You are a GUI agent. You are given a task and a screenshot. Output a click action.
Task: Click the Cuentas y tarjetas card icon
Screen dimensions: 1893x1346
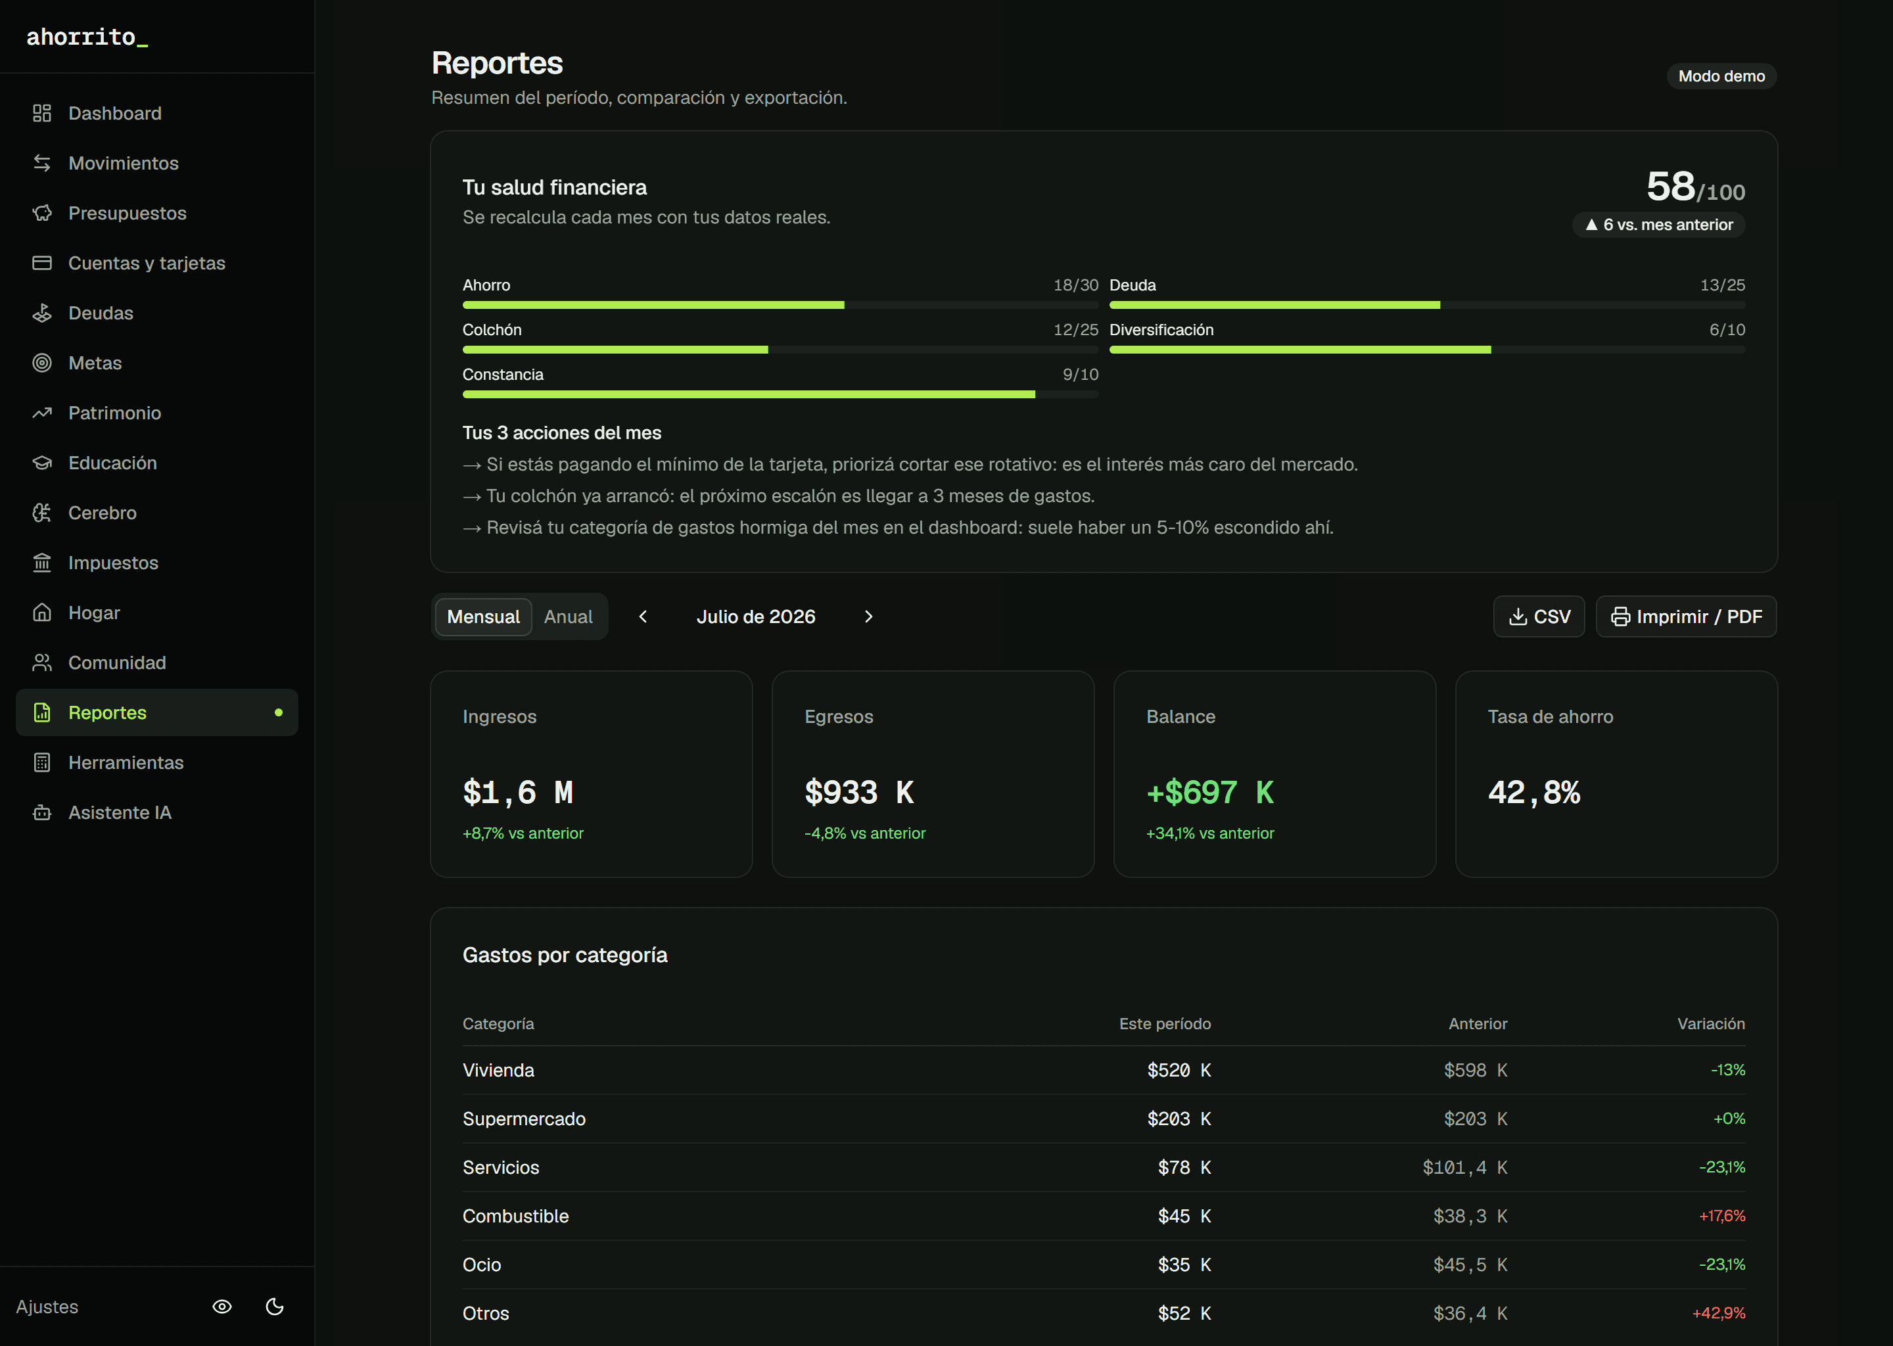pyautogui.click(x=42, y=263)
